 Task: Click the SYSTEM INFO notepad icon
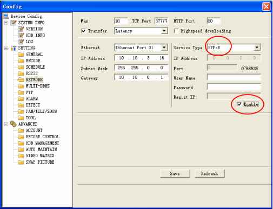[14, 23]
